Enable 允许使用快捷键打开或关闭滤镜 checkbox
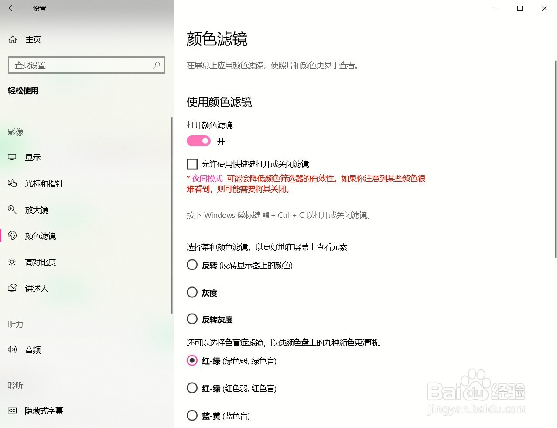This screenshot has width=557, height=428. (192, 164)
